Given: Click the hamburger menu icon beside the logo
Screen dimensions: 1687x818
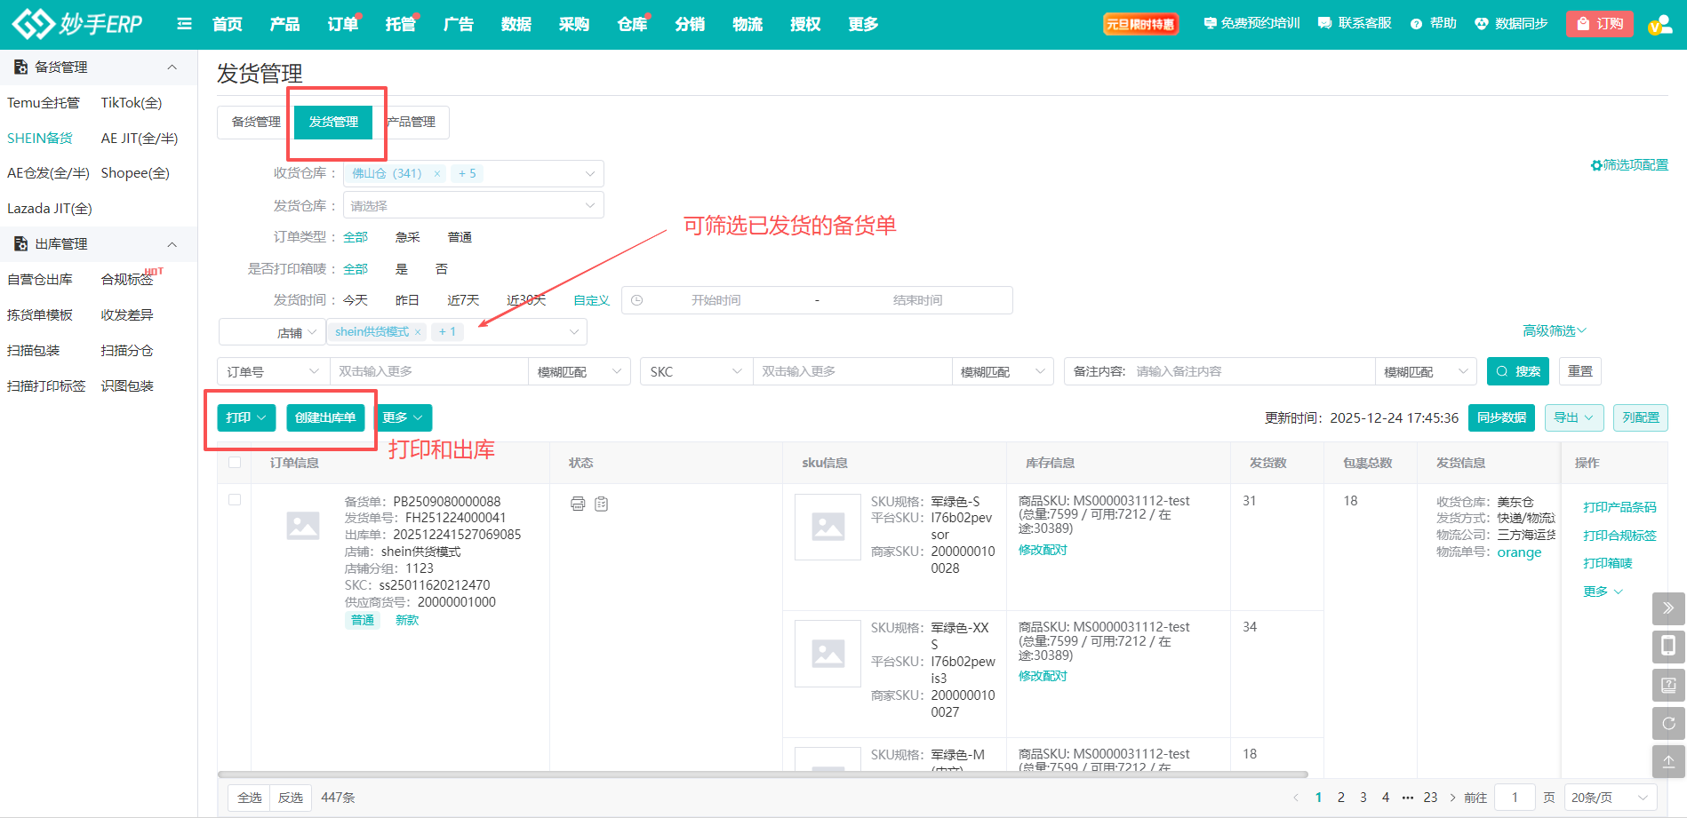Looking at the screenshot, I should coord(184,24).
